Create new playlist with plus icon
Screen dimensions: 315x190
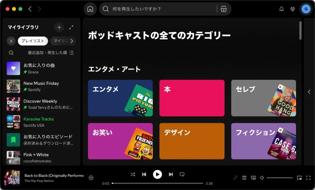59,27
